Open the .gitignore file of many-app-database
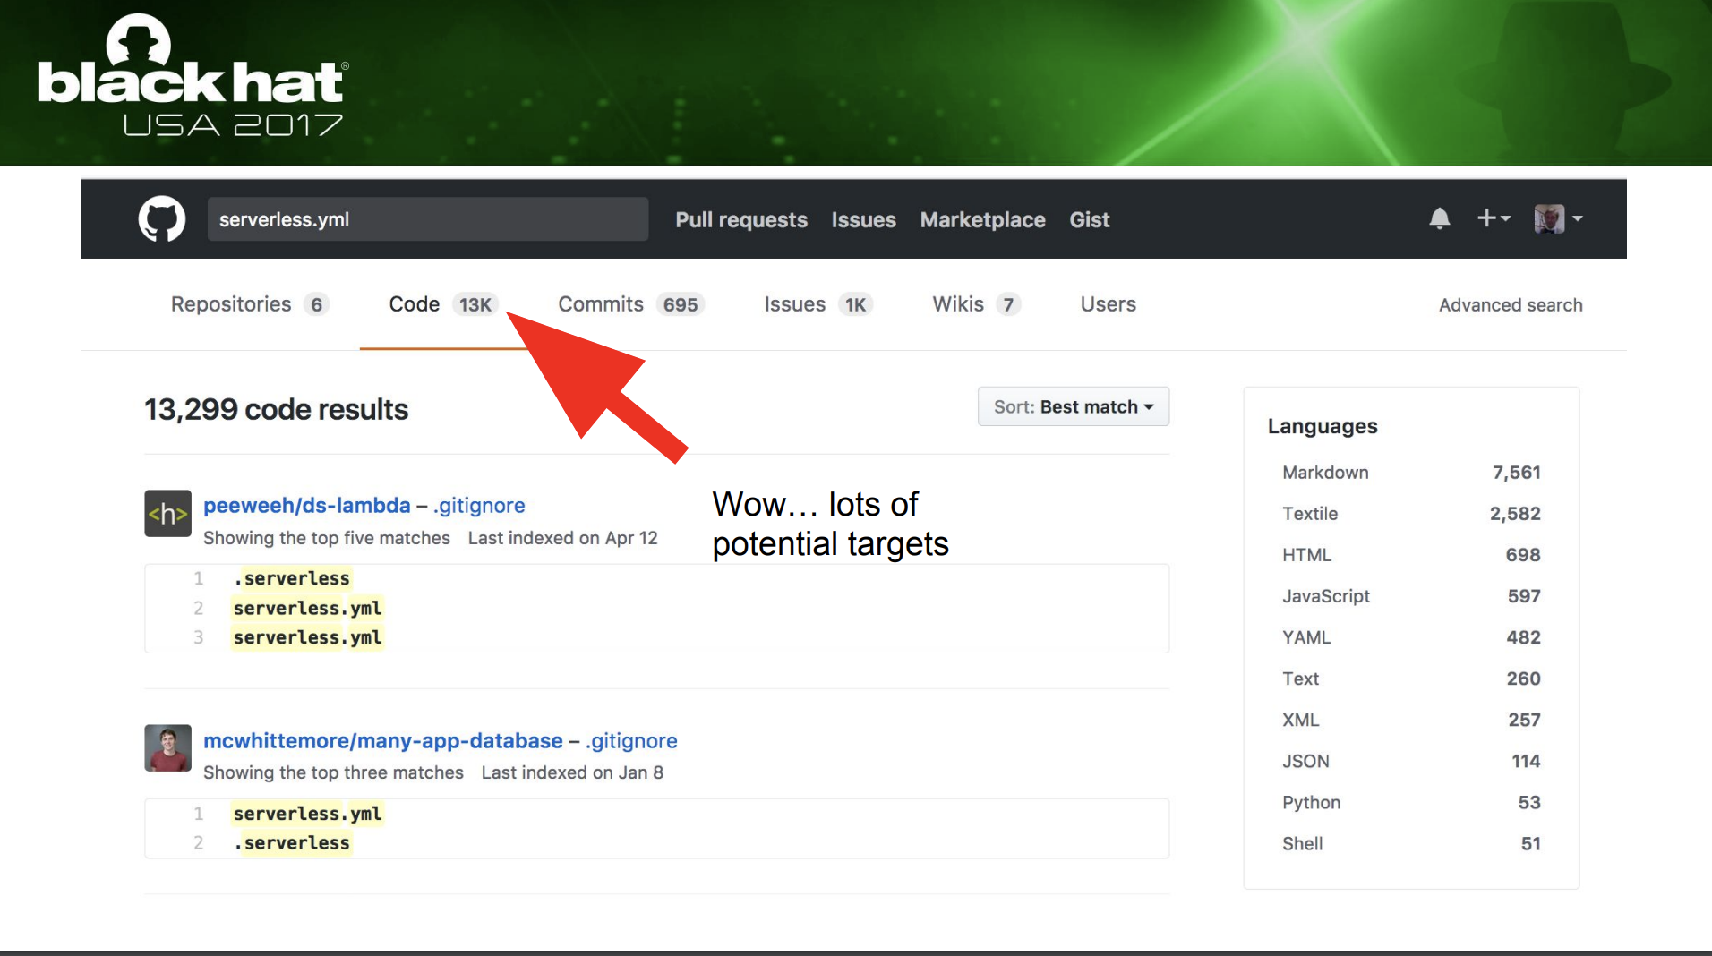Image resolution: width=1712 pixels, height=956 pixels. click(631, 741)
